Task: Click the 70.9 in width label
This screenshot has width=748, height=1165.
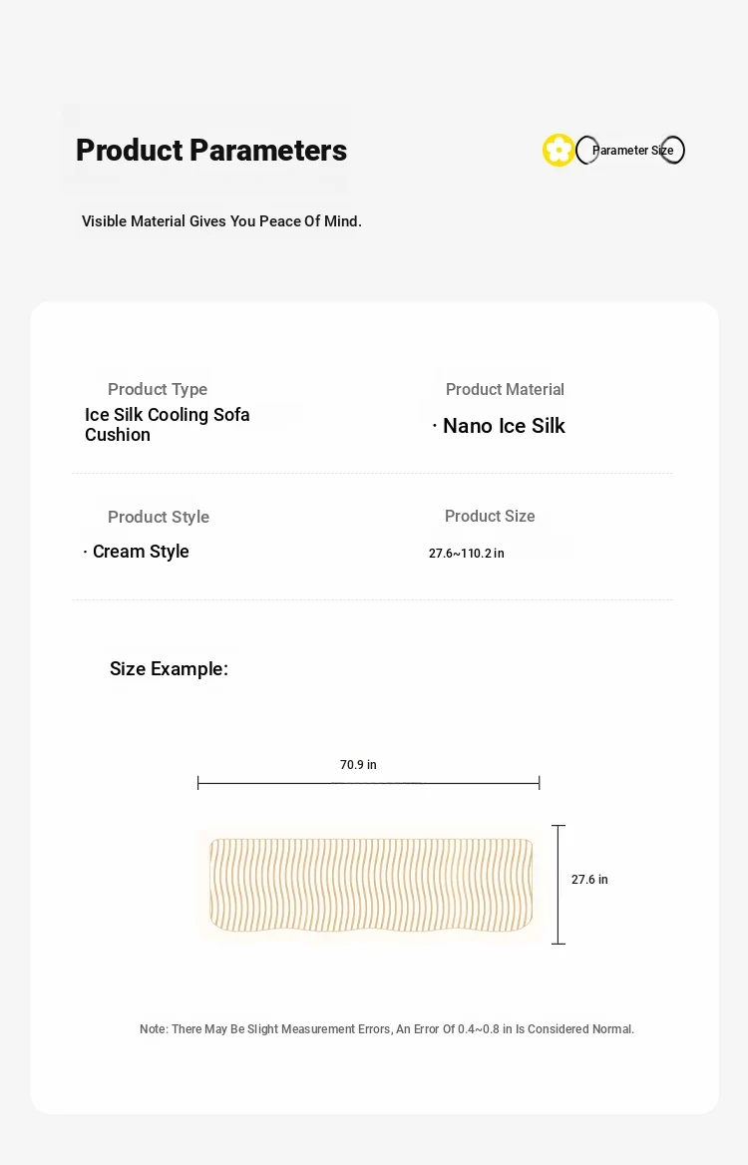Action: pos(358,764)
